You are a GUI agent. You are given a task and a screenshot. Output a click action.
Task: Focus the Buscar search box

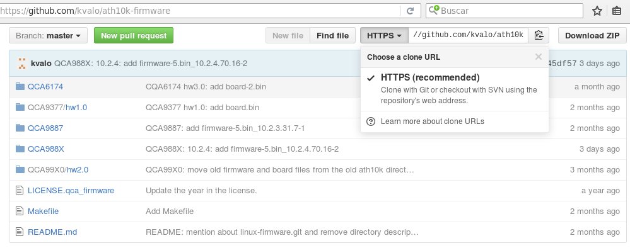[x=505, y=11]
